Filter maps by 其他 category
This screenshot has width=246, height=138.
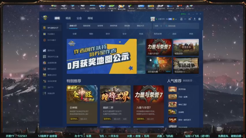191,34
